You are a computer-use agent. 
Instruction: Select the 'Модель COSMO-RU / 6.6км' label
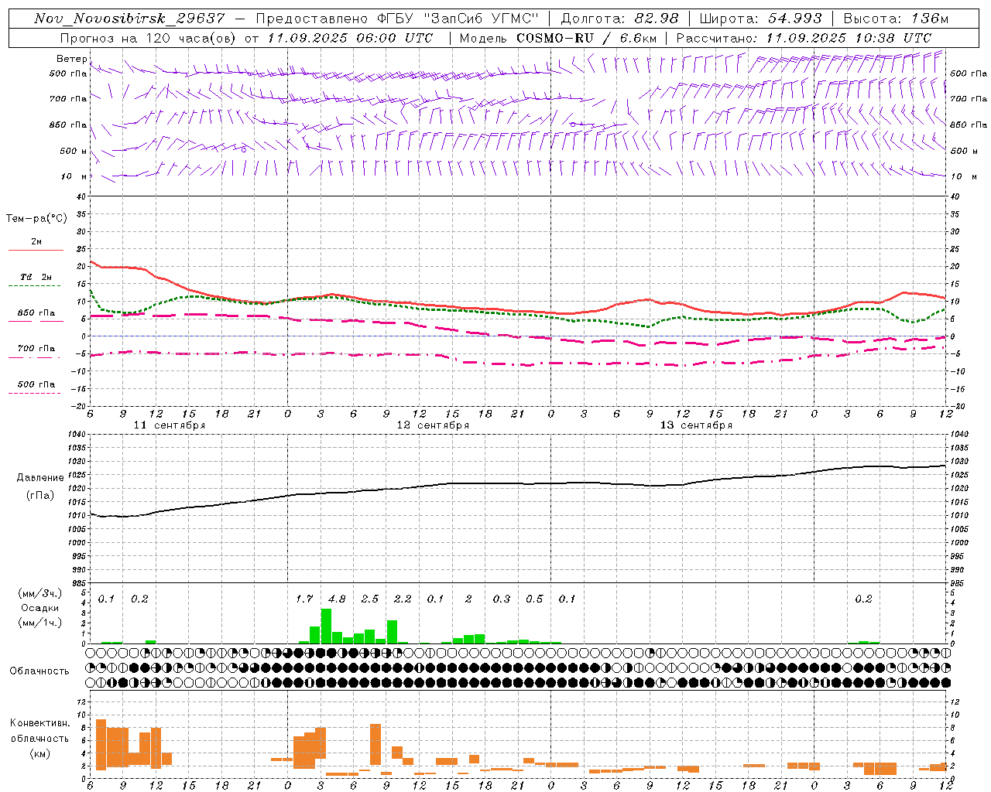click(557, 38)
